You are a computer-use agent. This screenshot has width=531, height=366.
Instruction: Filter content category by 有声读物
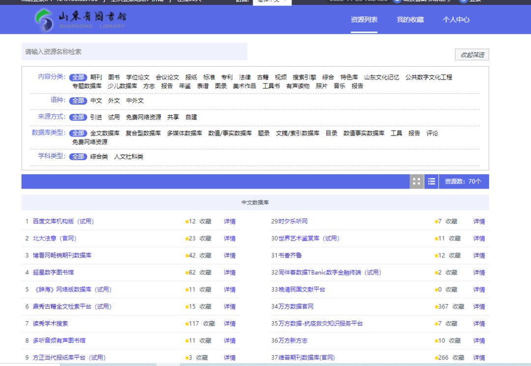[298, 86]
